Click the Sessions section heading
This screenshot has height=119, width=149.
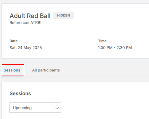point(20,93)
